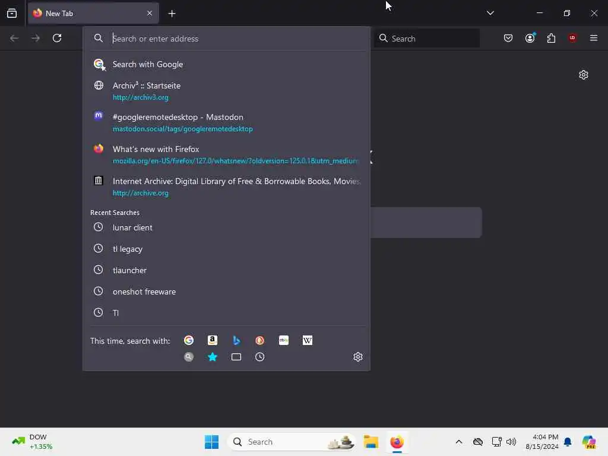Click the New Tab tab
608x456 pixels.
click(93, 14)
